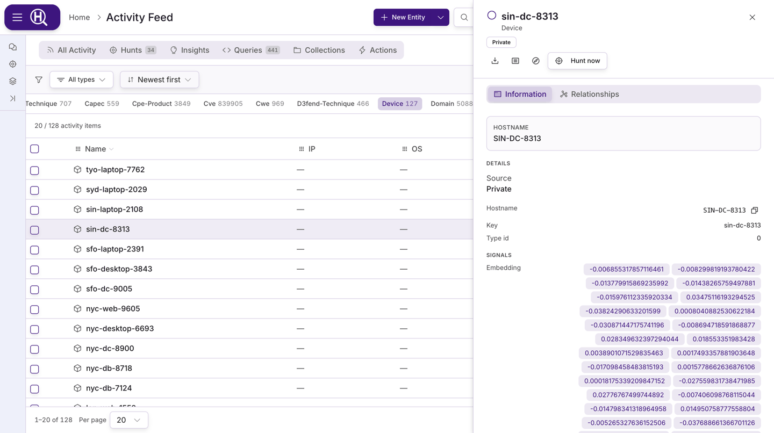Screen dimensions: 774x433
Task: Select the Capec 559 type filter chip
Action: pos(102,104)
